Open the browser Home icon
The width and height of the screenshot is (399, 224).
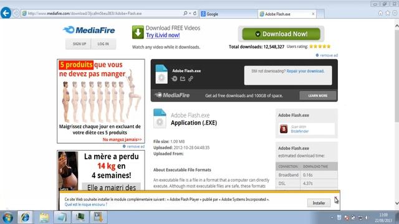pos(380,13)
